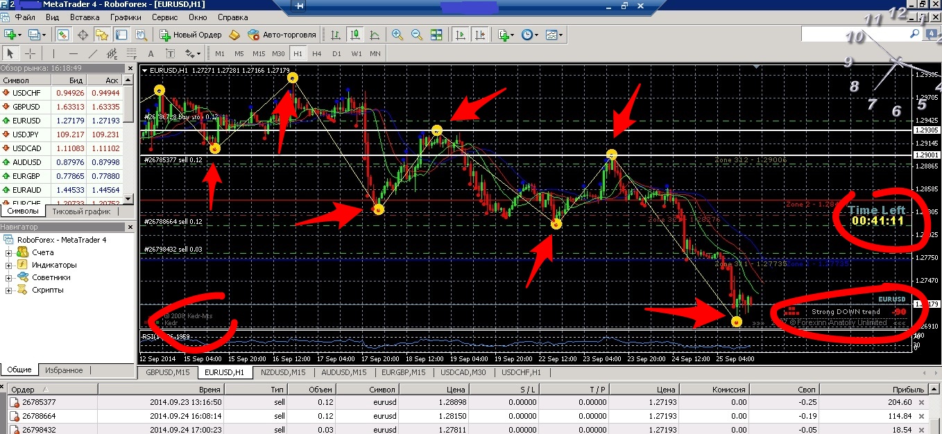Screen dimensions: 942x434
Task: Switch to the GBPUSD,M15 chart tab
Action: pyautogui.click(x=167, y=372)
